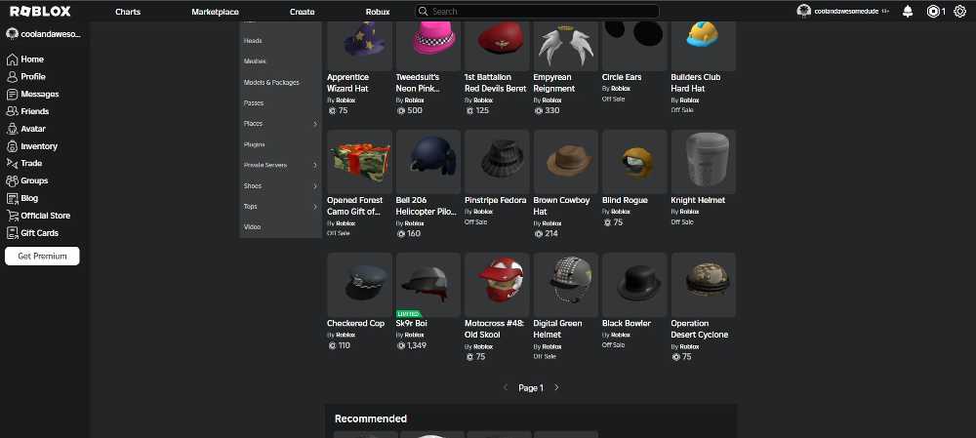This screenshot has width=976, height=438.
Task: Select the Video category
Action: coord(252,227)
